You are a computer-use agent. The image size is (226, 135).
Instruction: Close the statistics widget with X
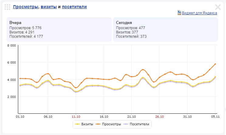click(x=218, y=7)
